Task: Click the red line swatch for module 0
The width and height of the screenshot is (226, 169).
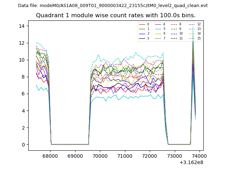Action: (x=142, y=24)
